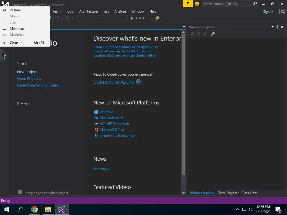287x215 pixels.
Task: Click the Microsoft Azure cloud icon
Action: (x=96, y=118)
